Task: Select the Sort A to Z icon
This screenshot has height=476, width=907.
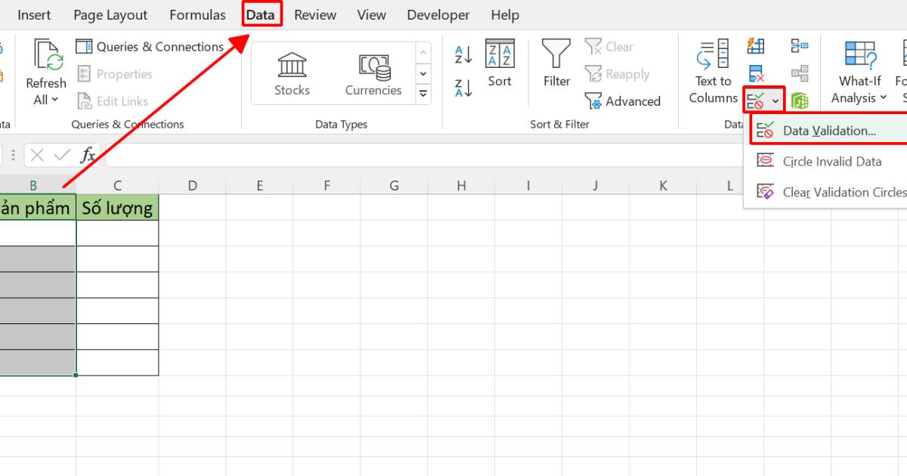Action: tap(463, 54)
